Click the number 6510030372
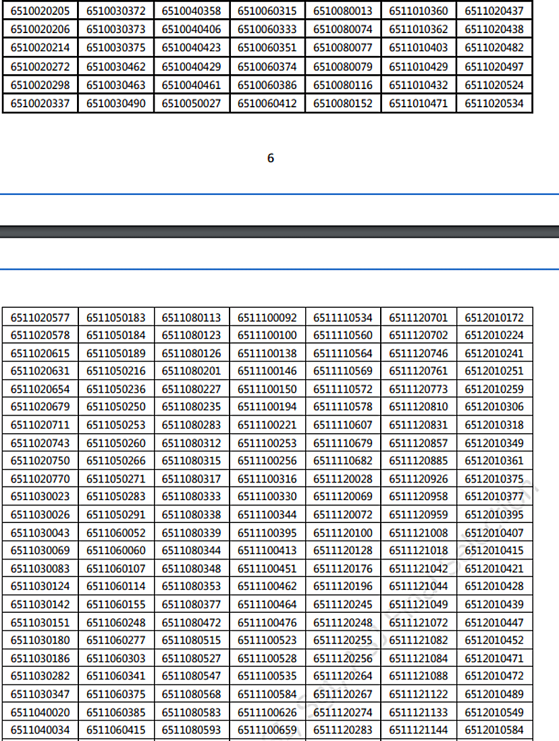Screen dimensions: 559x741 tap(116, 10)
